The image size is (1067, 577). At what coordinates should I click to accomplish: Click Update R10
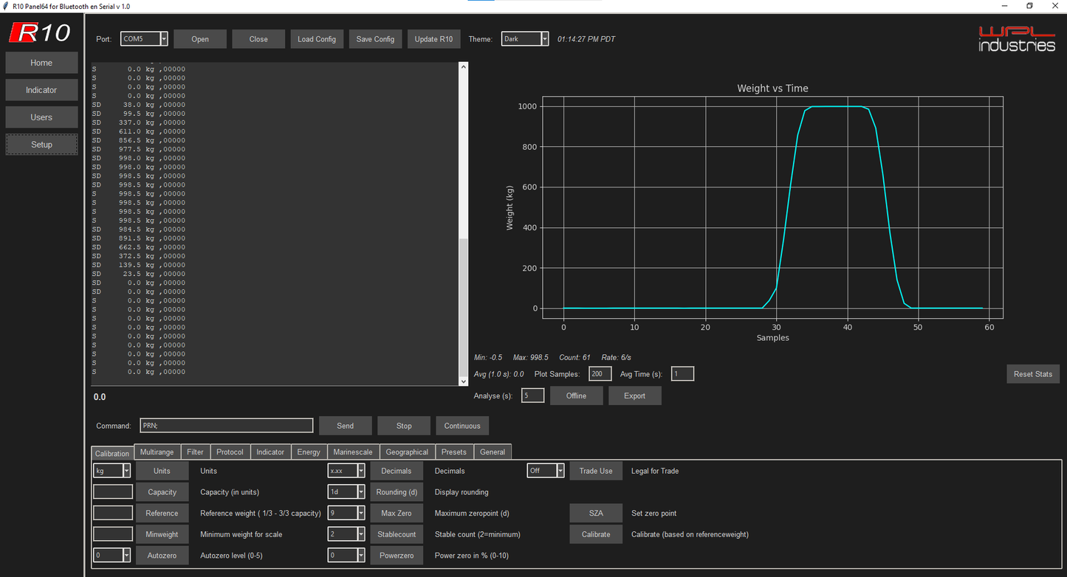point(433,39)
